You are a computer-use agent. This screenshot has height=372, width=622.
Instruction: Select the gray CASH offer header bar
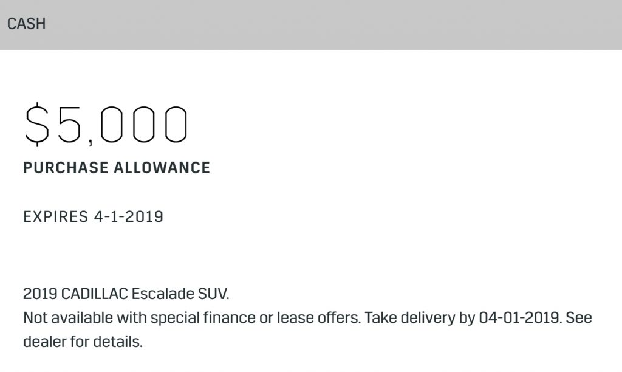tap(311, 24)
